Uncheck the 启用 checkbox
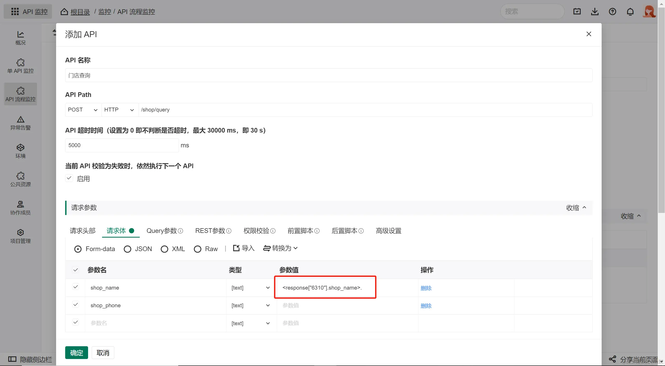The width and height of the screenshot is (665, 366). pyautogui.click(x=69, y=178)
